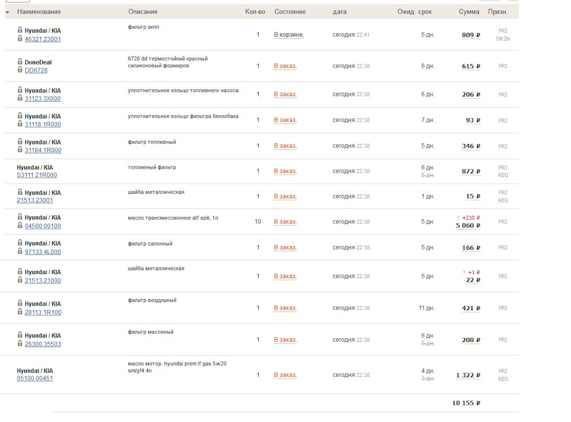Screen dimensions: 571x422
Task: Click В заказ status in 05100 00451 row
Action: pyautogui.click(x=285, y=375)
